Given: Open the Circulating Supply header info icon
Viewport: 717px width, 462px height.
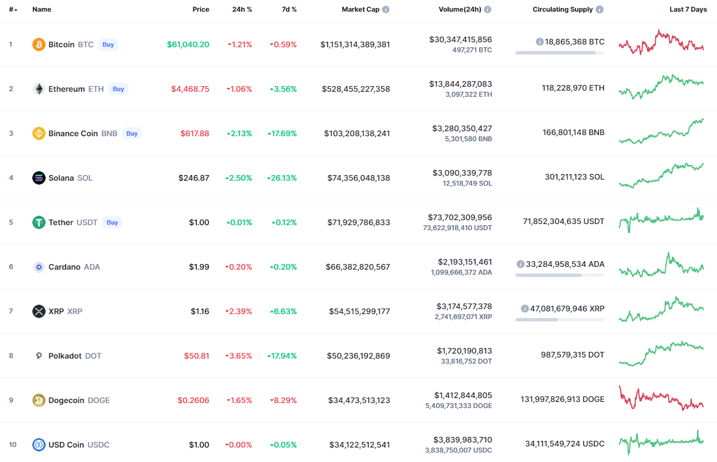Looking at the screenshot, I should pos(600,9).
